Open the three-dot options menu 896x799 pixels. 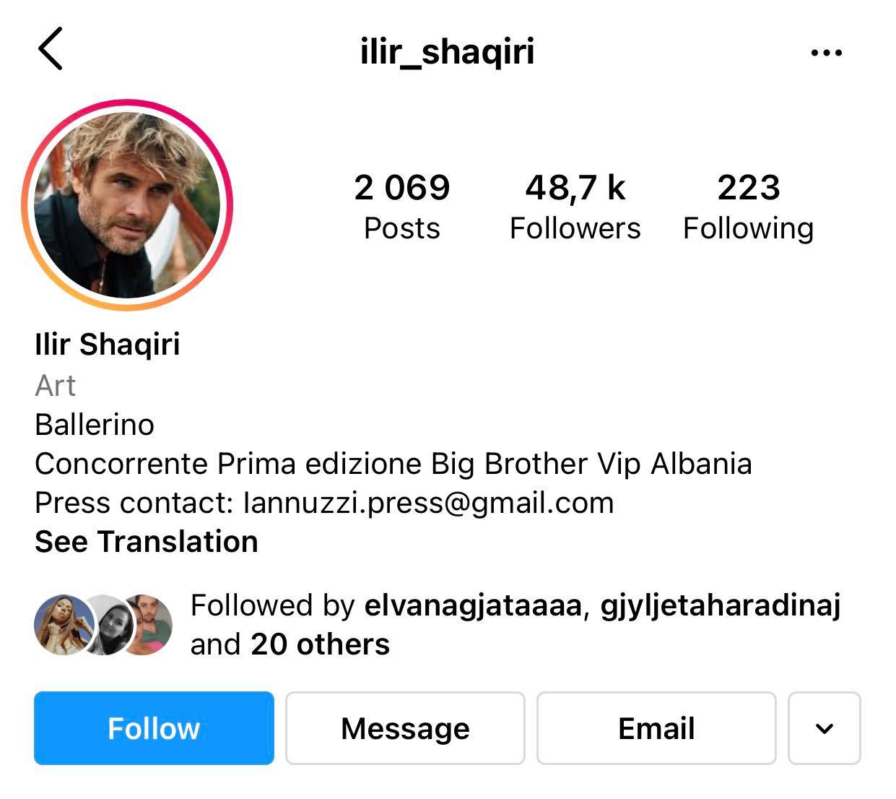pyautogui.click(x=826, y=53)
